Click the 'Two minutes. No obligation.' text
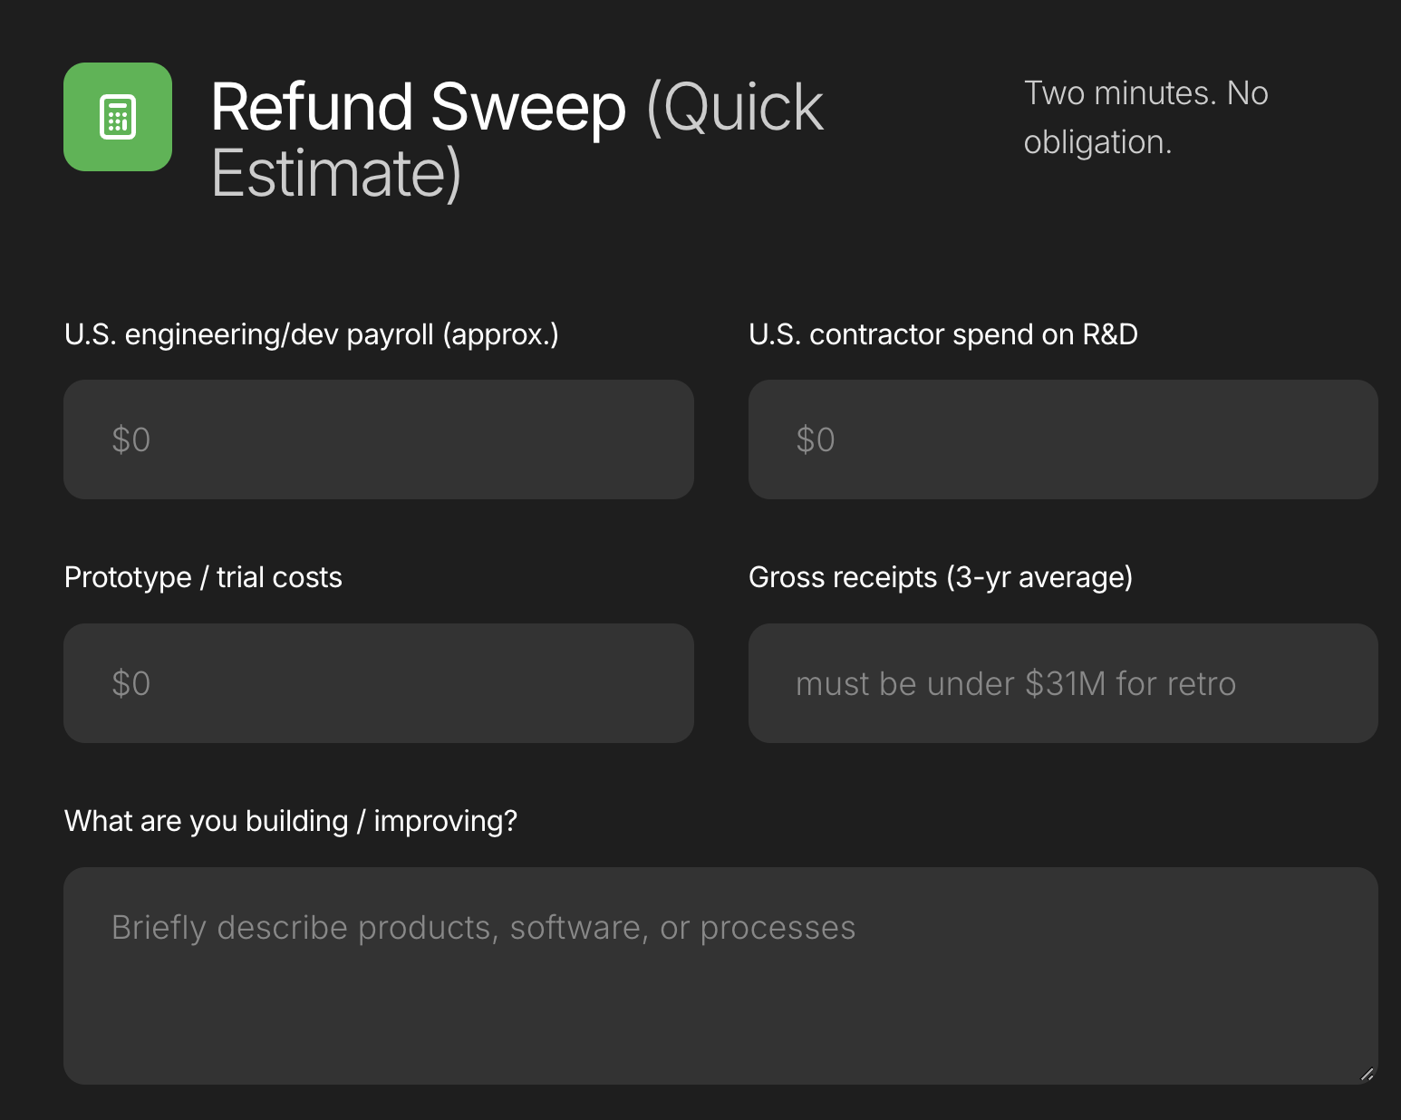 (1145, 117)
